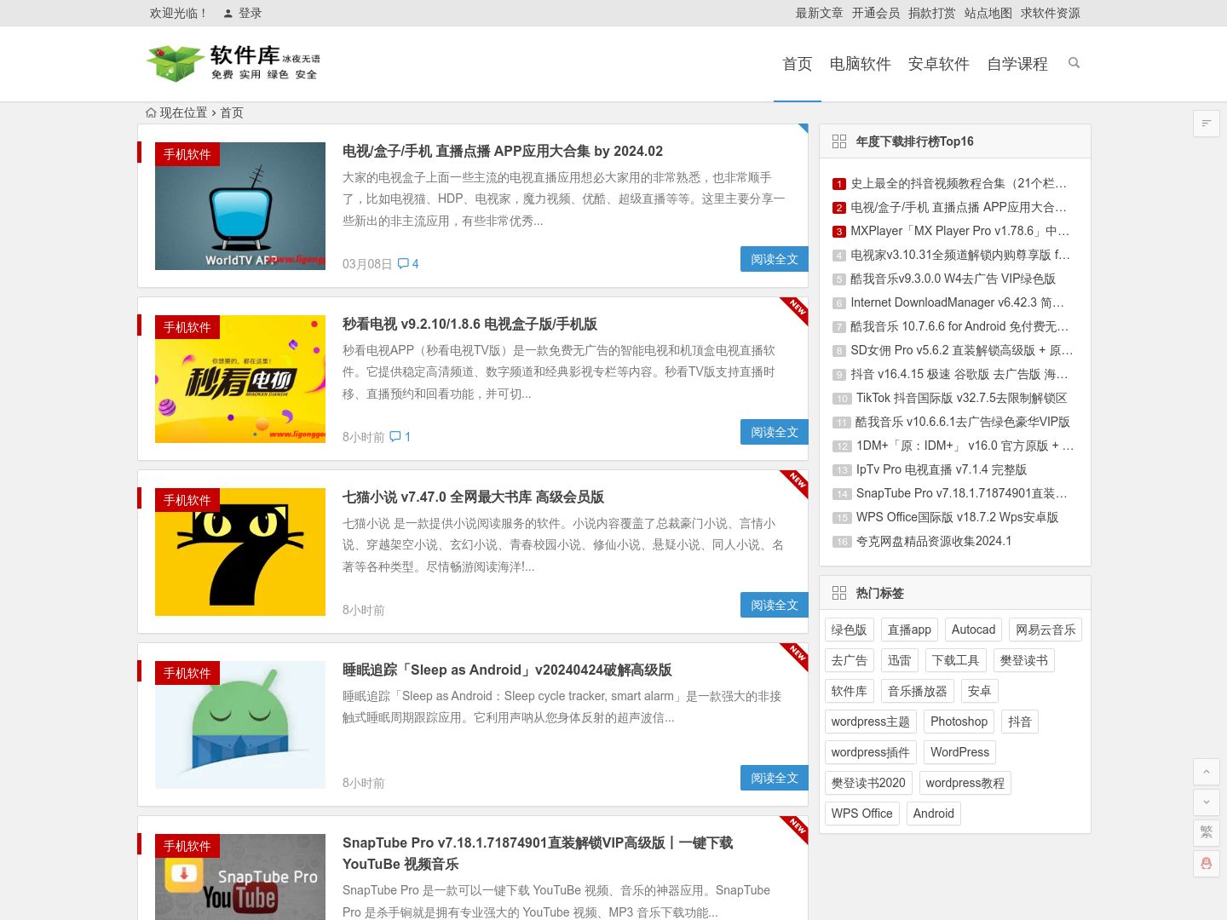
Task: Open title SnapTube Pro v7.18.1 post
Action: coord(538,853)
